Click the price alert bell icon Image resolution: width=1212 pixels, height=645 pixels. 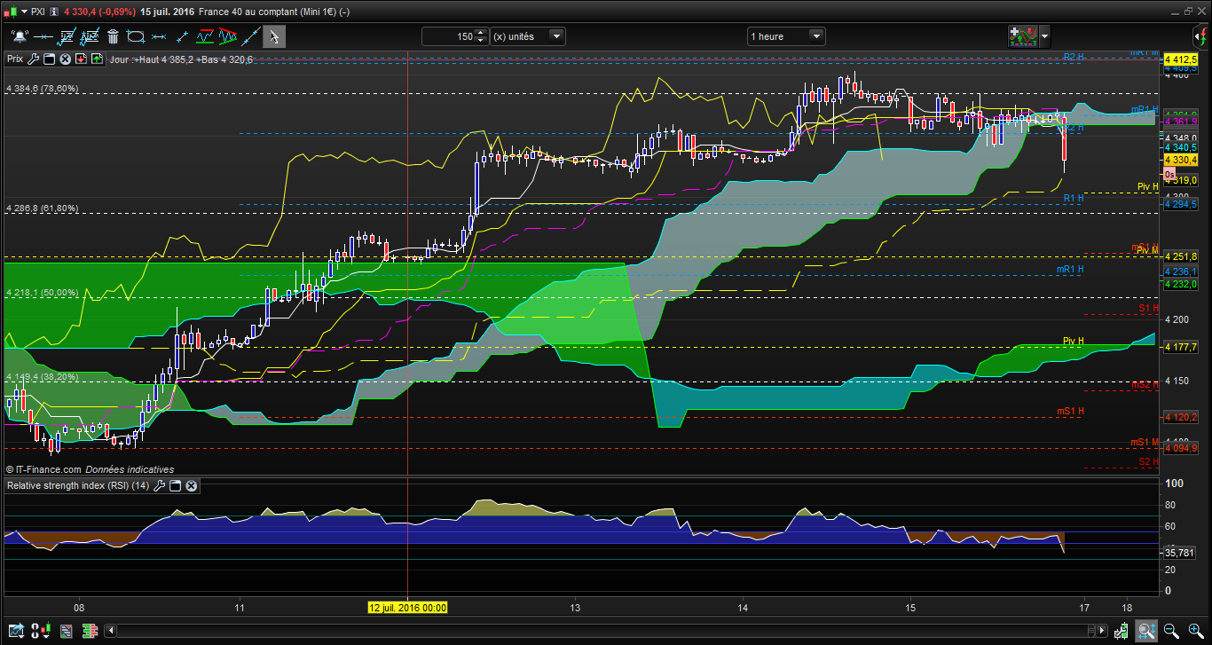pyautogui.click(x=19, y=36)
